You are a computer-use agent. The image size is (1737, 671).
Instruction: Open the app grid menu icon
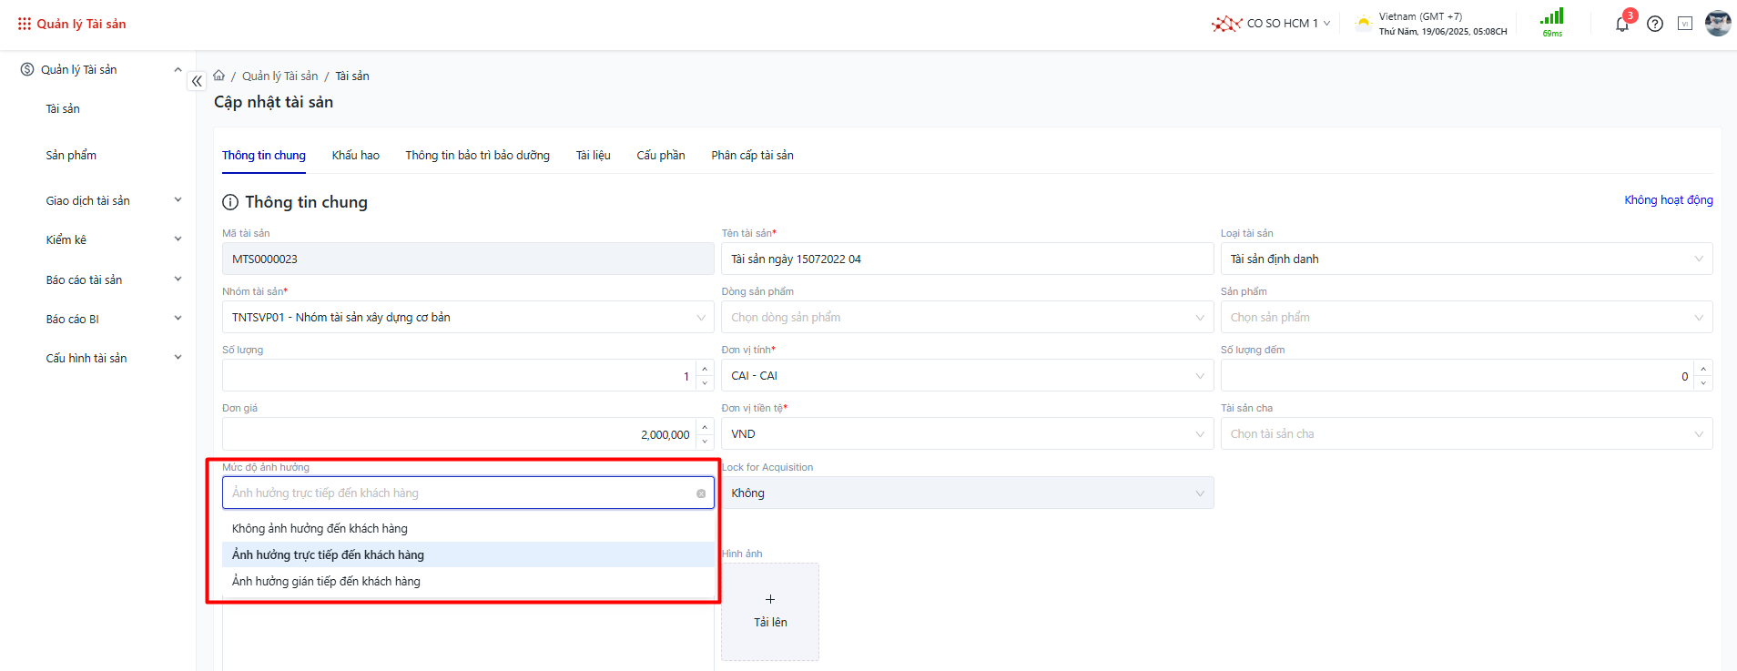pyautogui.click(x=24, y=24)
